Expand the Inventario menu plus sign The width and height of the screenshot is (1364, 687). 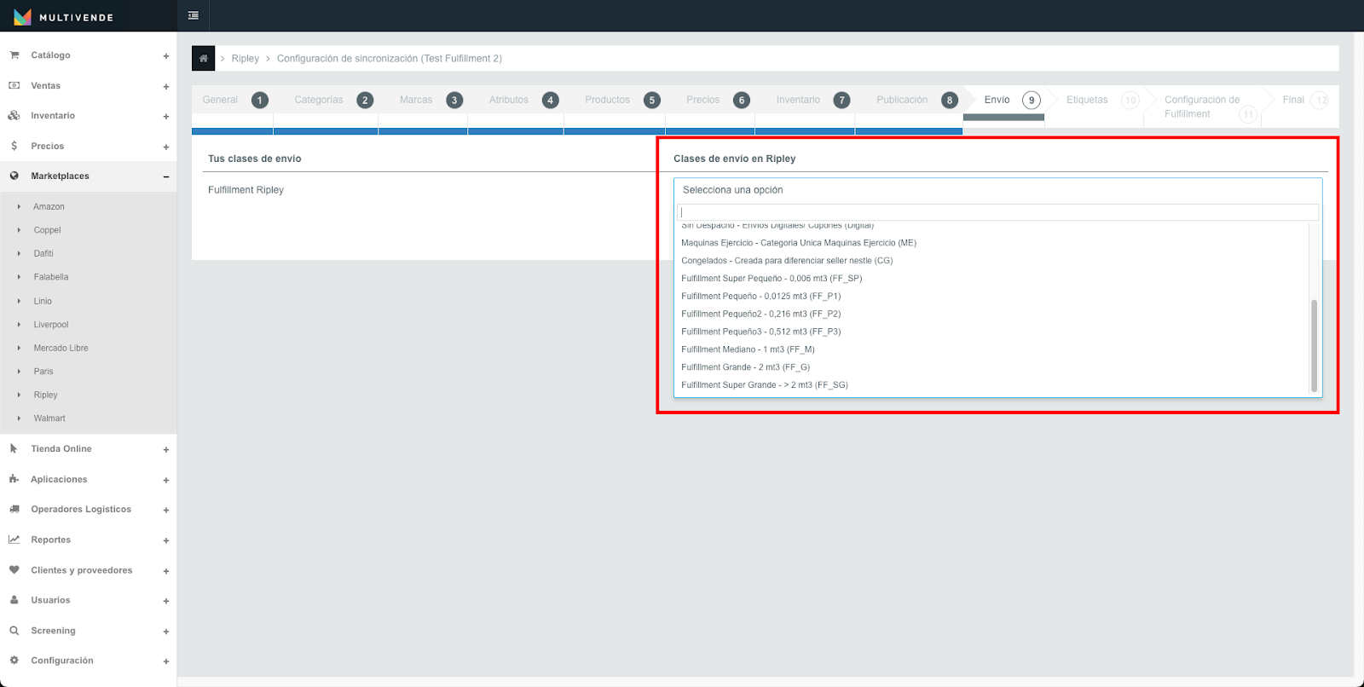(x=166, y=117)
